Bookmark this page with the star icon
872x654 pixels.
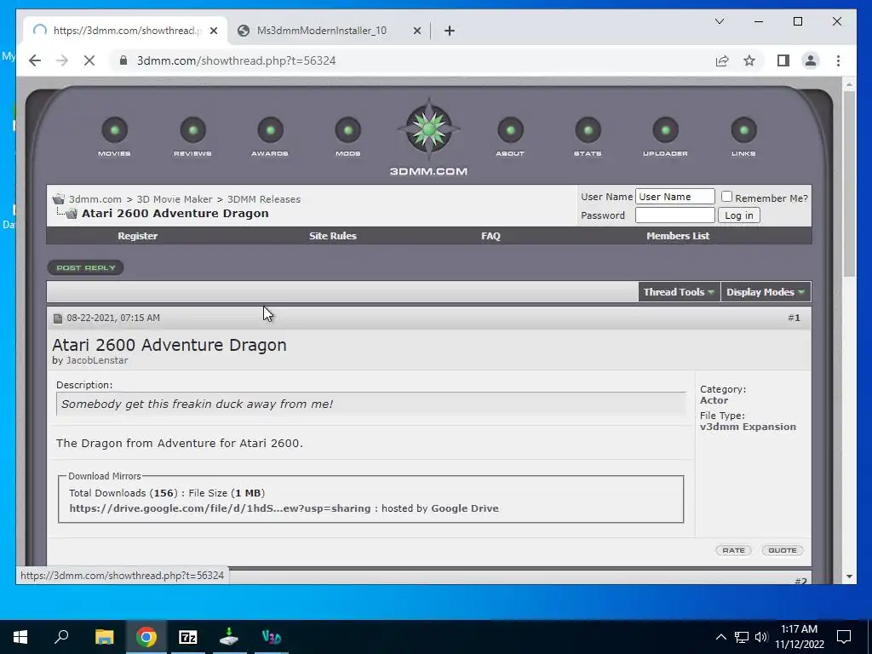pos(749,60)
